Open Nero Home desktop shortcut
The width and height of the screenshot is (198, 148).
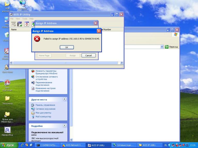[x=6, y=67]
